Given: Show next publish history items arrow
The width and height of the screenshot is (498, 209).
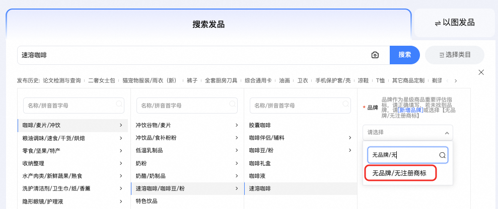Looking at the screenshot, I should (456, 81).
